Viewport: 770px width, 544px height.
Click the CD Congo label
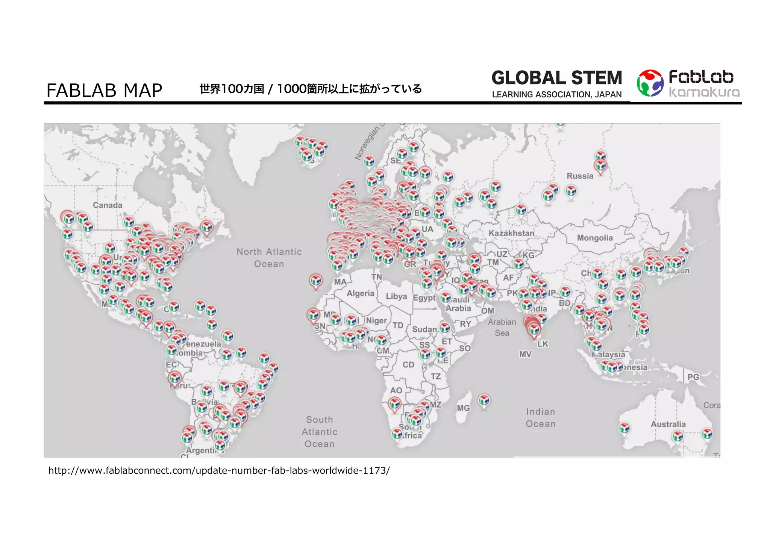click(408, 365)
